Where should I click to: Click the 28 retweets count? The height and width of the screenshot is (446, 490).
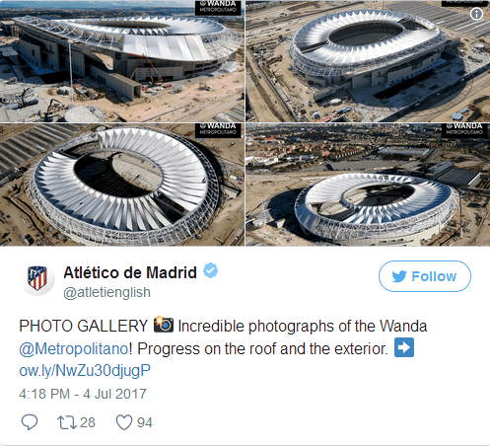click(88, 422)
